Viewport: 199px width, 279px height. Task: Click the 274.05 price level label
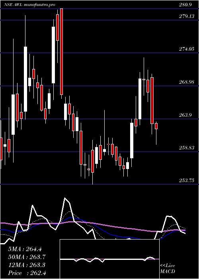(187, 49)
